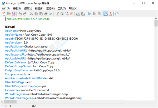Open help with the question mark icon
Screen dimensions: 158x108
tap(117, 14)
